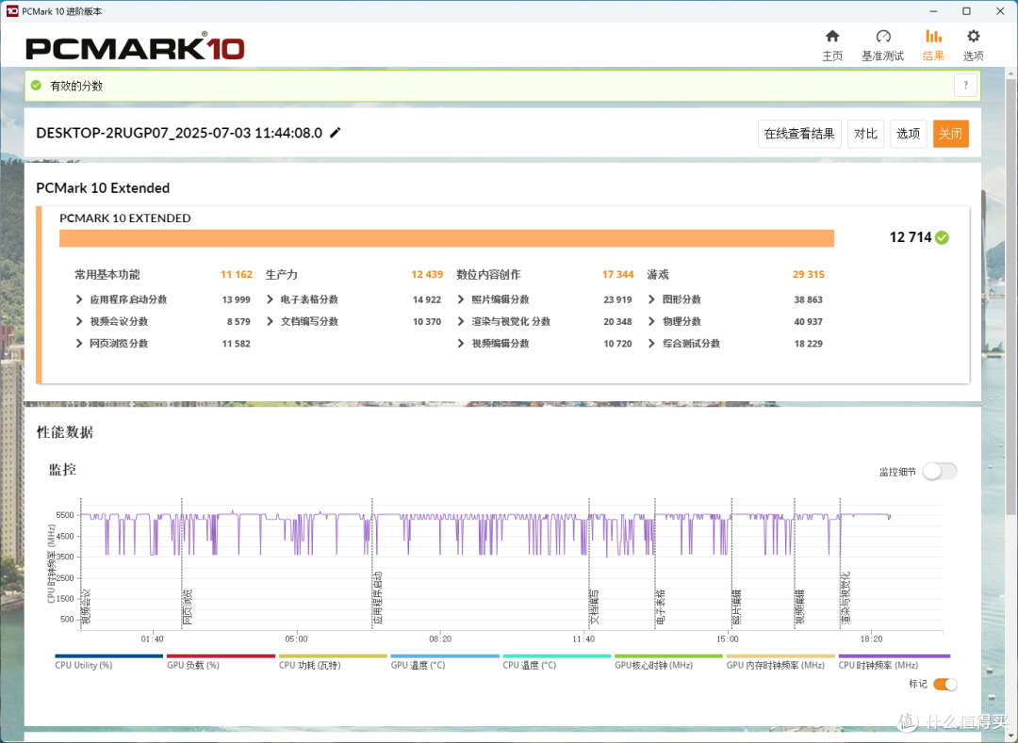
Task: Click the overall score 12 714
Action: point(911,237)
